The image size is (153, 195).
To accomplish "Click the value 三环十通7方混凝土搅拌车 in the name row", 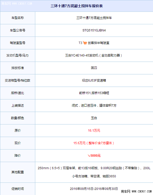I will [x=94, y=18].
